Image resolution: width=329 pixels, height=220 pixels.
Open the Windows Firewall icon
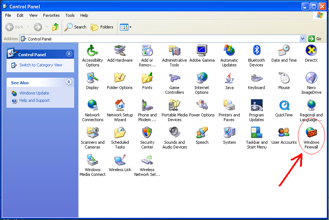(311, 134)
